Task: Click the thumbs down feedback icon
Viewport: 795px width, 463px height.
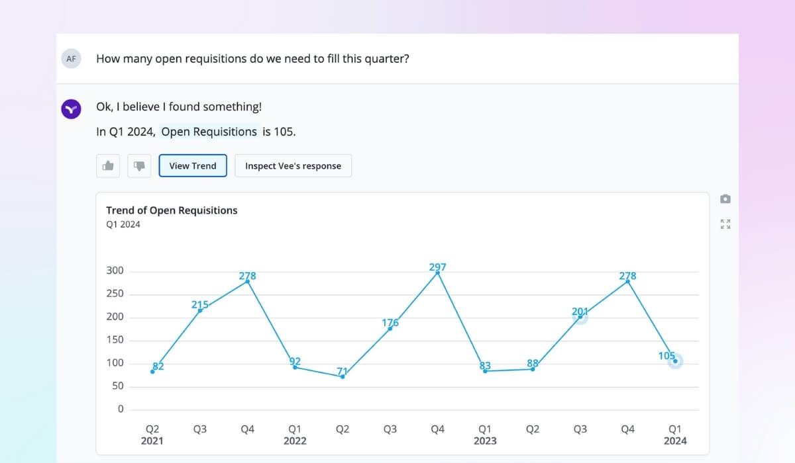Action: click(x=139, y=165)
